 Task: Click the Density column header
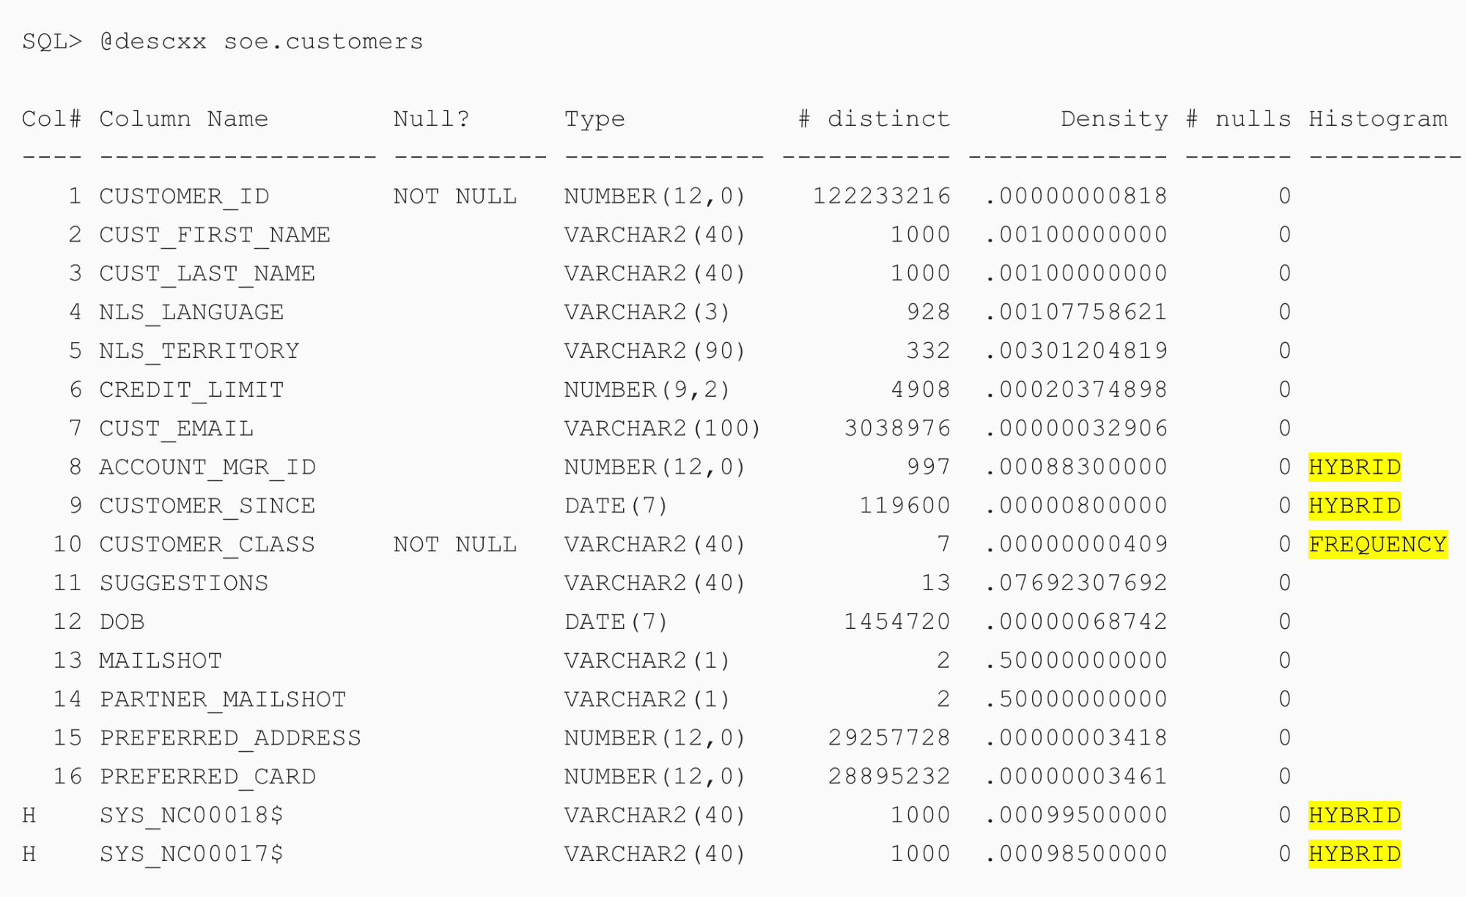[x=1114, y=119]
